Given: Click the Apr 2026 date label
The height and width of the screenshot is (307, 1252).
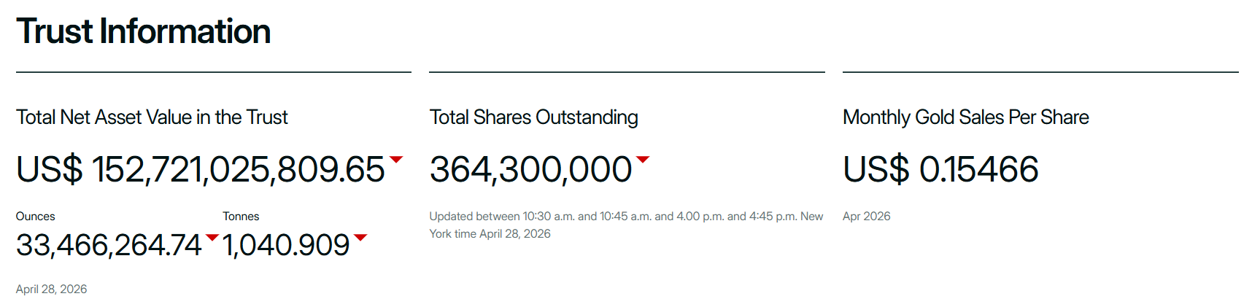Looking at the screenshot, I should (x=866, y=217).
